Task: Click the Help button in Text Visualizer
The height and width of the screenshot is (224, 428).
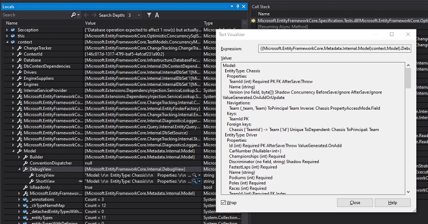Action: point(393,202)
